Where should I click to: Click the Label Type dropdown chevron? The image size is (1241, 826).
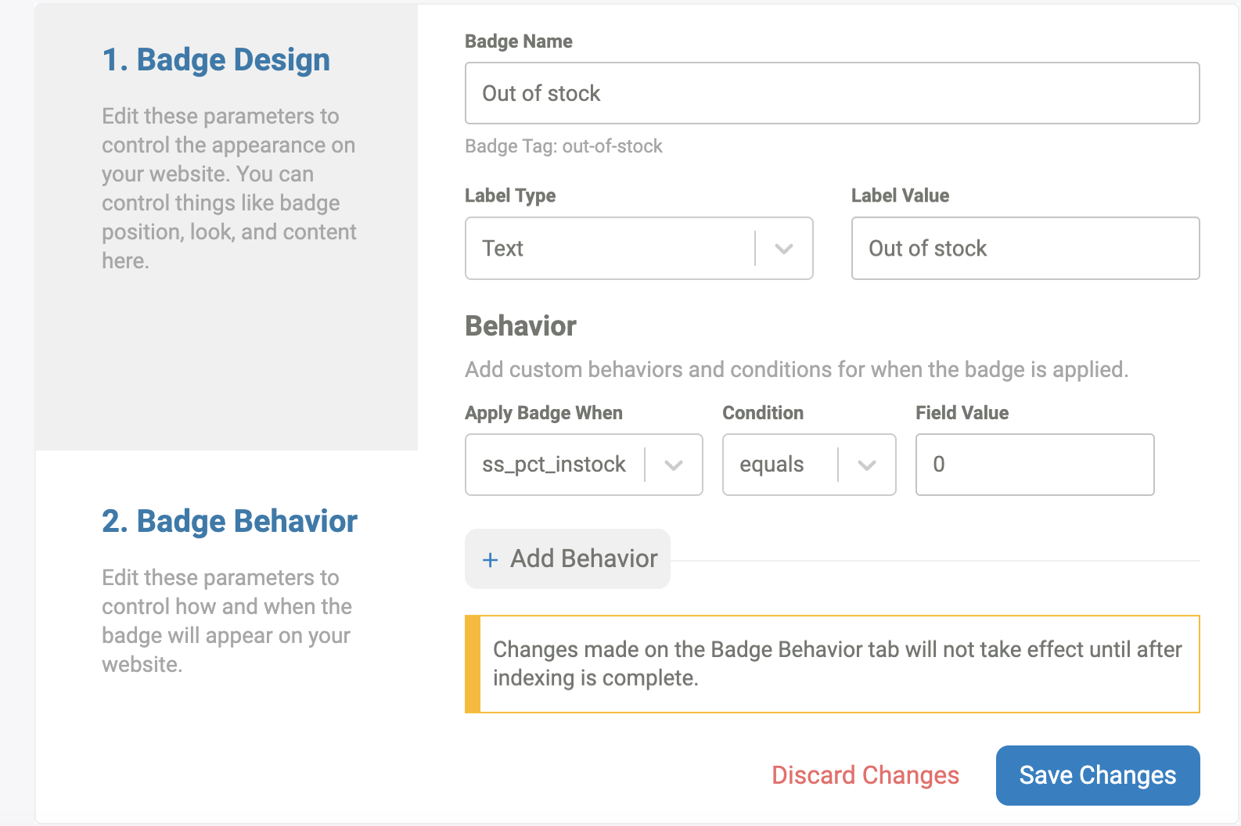click(x=785, y=249)
